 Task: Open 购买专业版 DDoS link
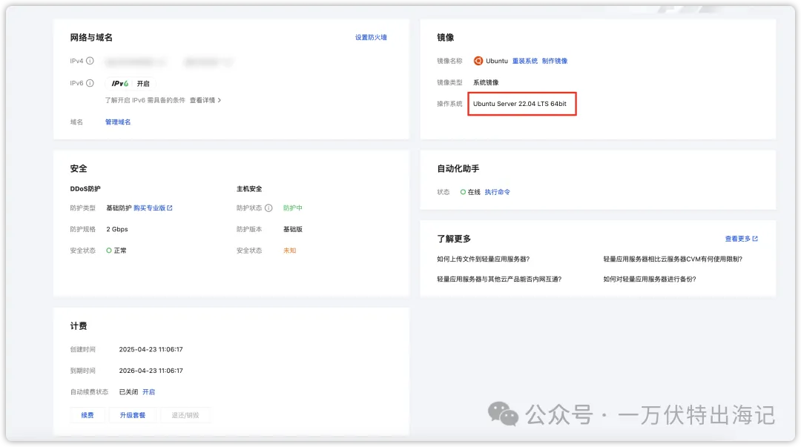click(x=153, y=208)
